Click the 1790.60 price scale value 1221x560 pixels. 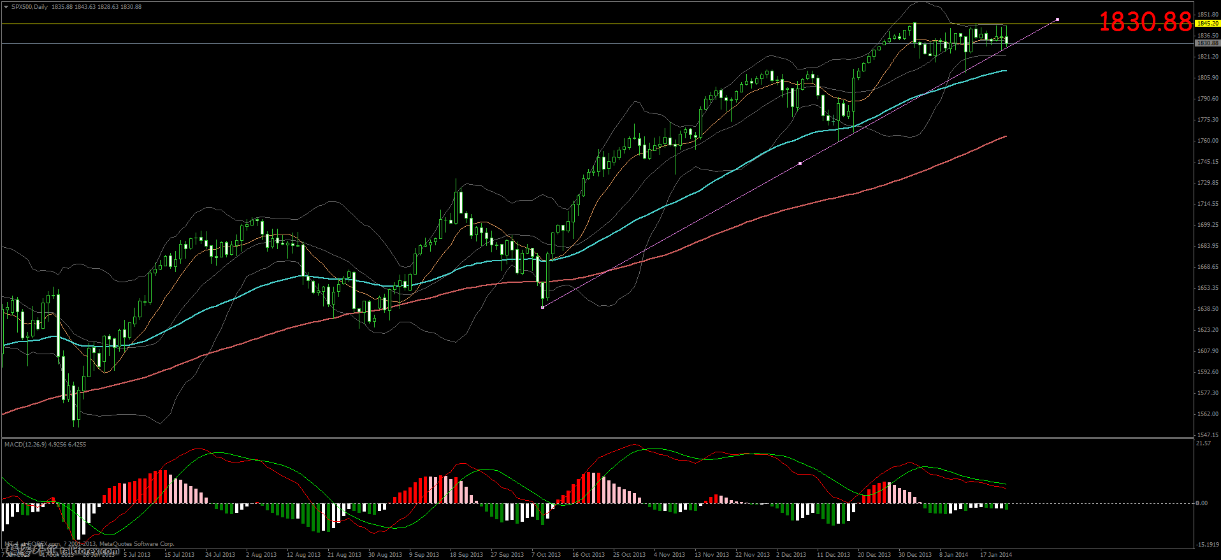1208,99
